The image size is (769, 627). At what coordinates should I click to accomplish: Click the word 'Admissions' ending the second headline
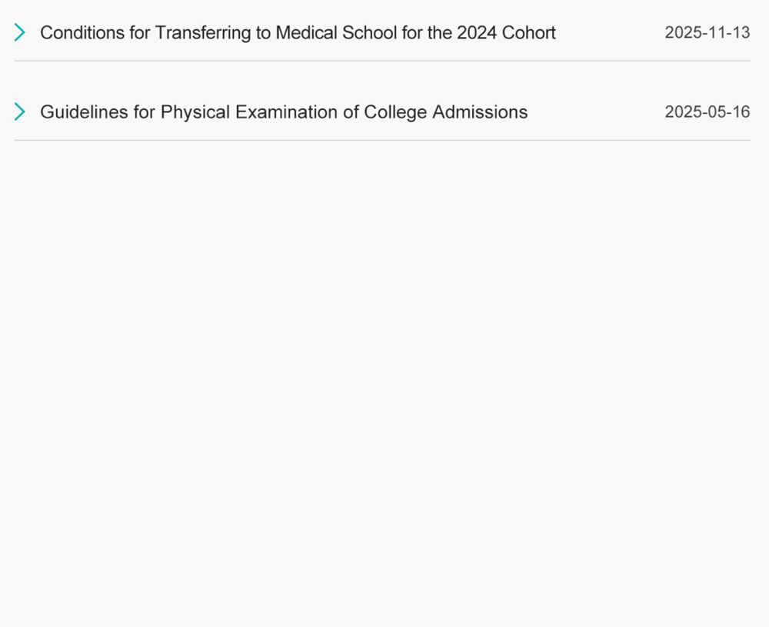(480, 112)
